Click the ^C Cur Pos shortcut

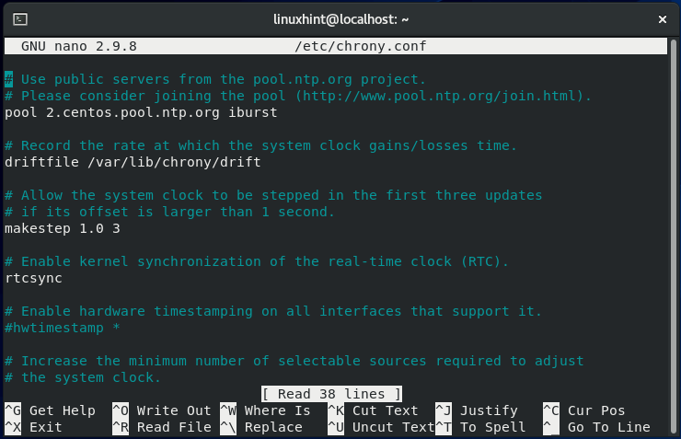pos(584,410)
